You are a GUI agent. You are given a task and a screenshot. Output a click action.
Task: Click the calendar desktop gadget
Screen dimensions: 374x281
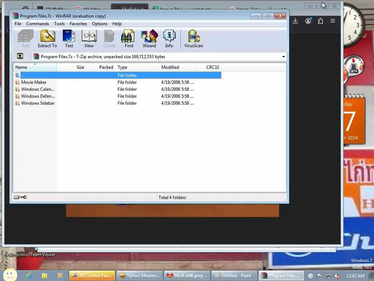pos(354,119)
